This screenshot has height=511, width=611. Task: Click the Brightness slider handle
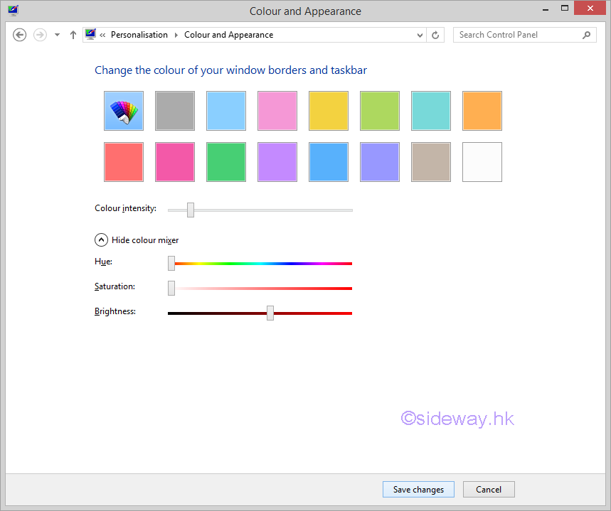270,313
